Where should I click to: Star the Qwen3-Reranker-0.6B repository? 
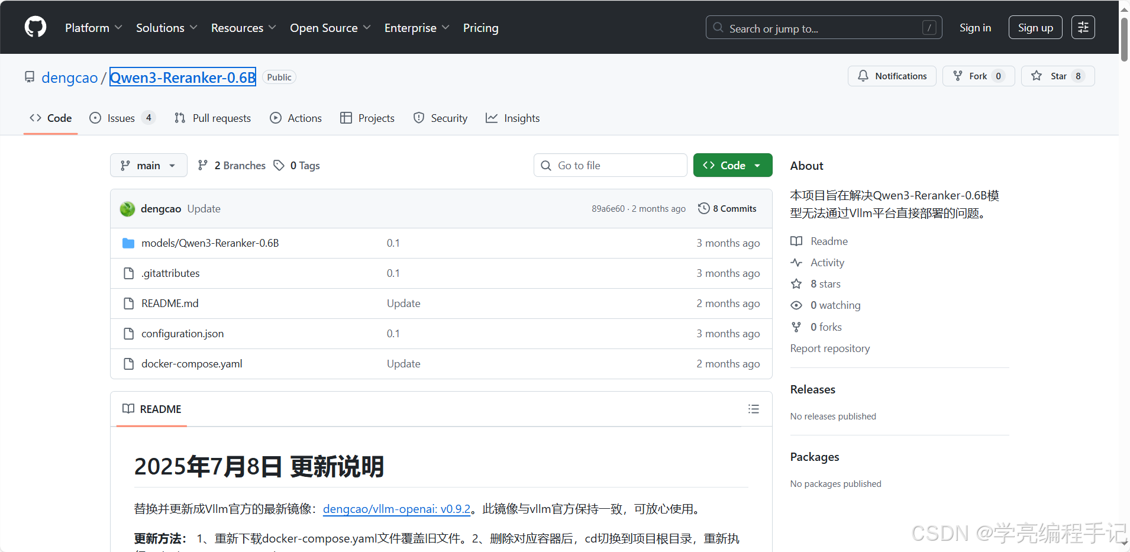point(1058,76)
